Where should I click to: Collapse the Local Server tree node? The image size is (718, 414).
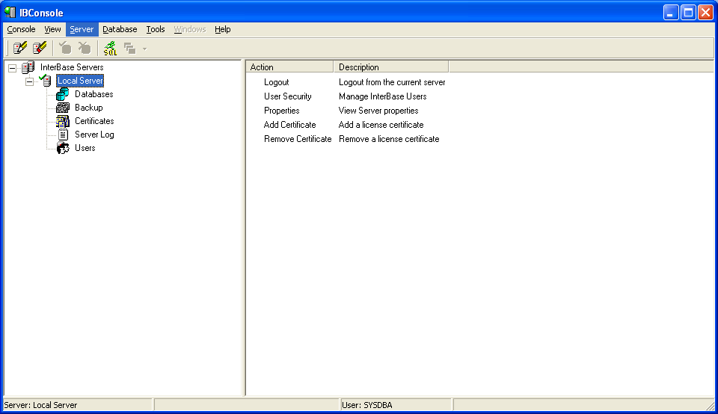[29, 82]
